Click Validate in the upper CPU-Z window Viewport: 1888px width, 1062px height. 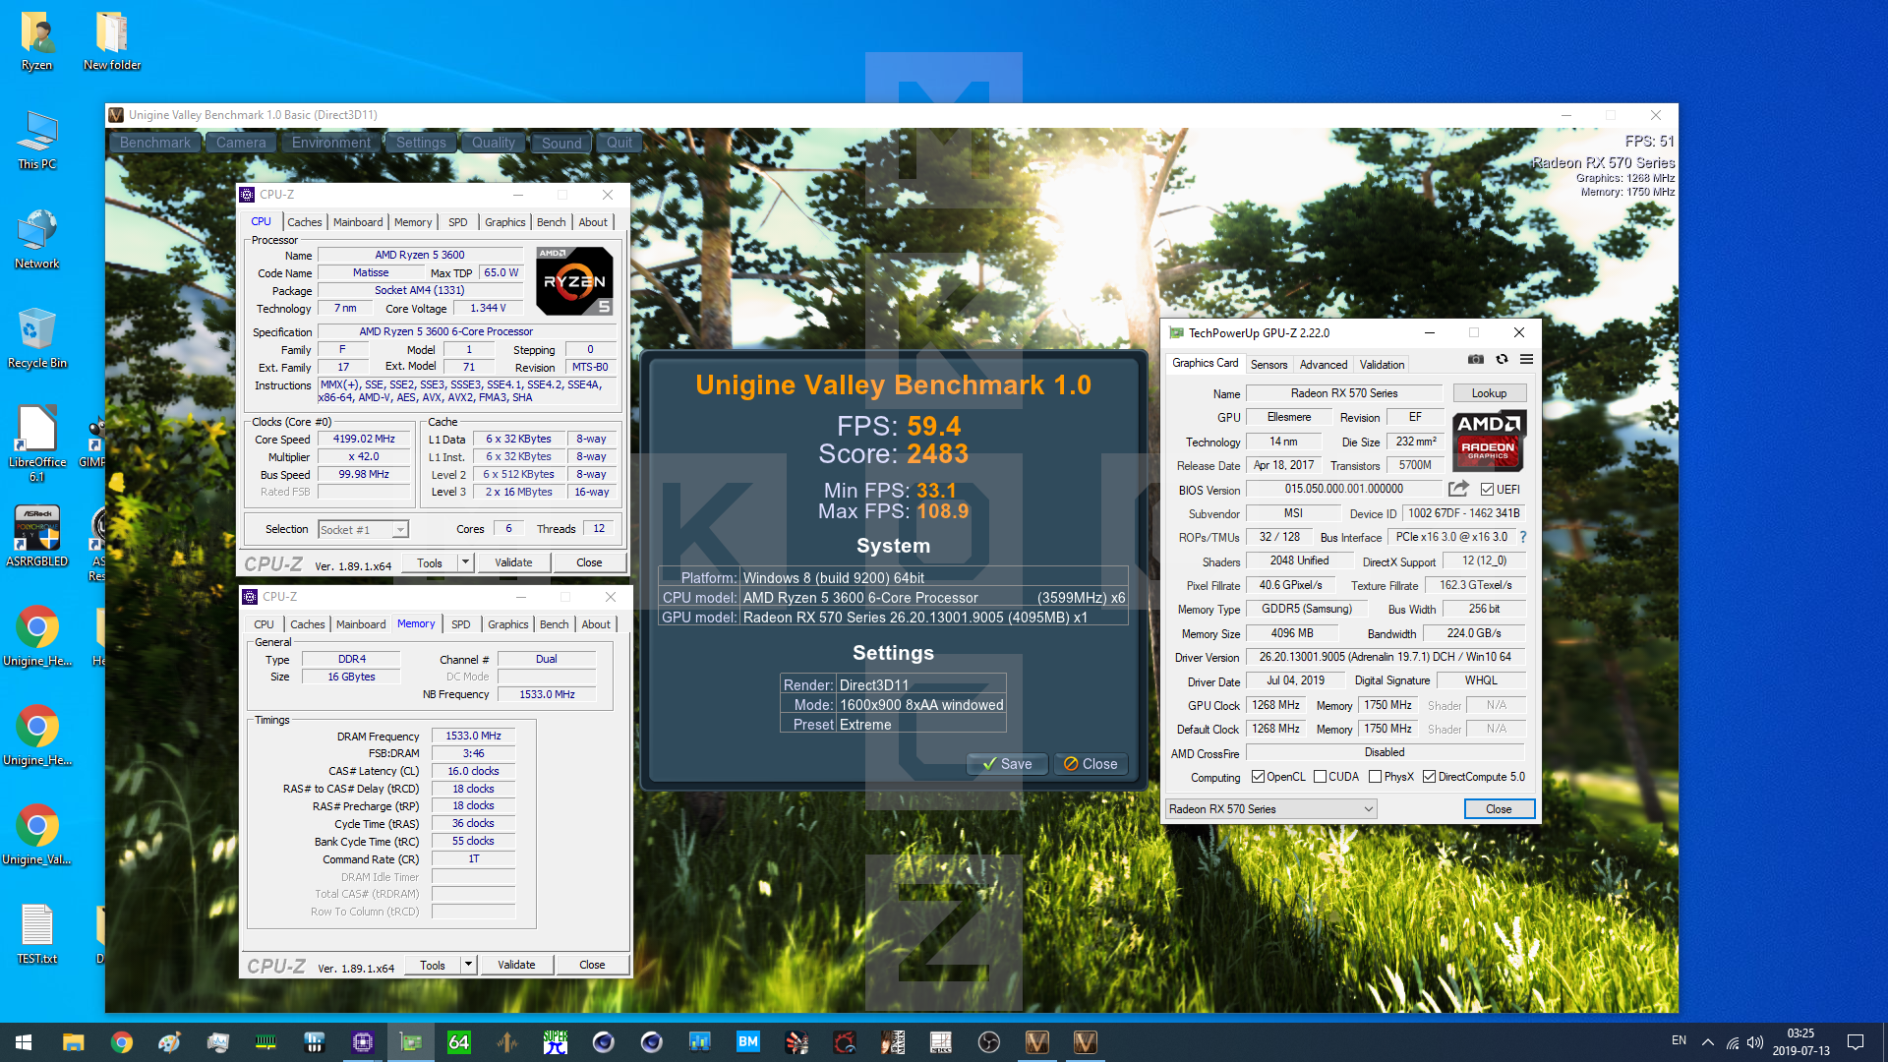click(x=513, y=562)
